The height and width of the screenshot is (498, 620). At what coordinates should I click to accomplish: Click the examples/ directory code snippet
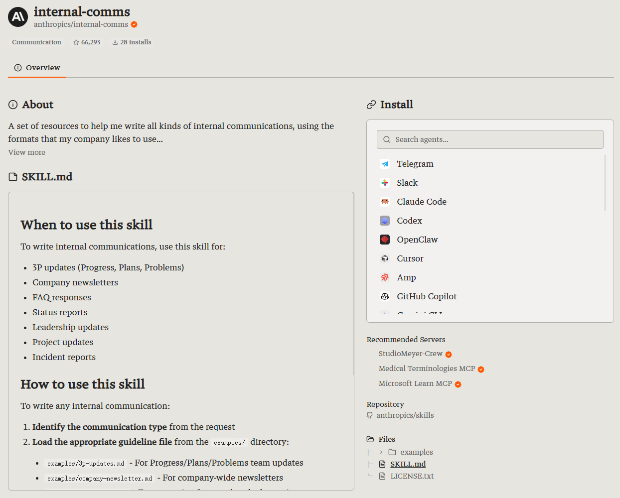229,442
